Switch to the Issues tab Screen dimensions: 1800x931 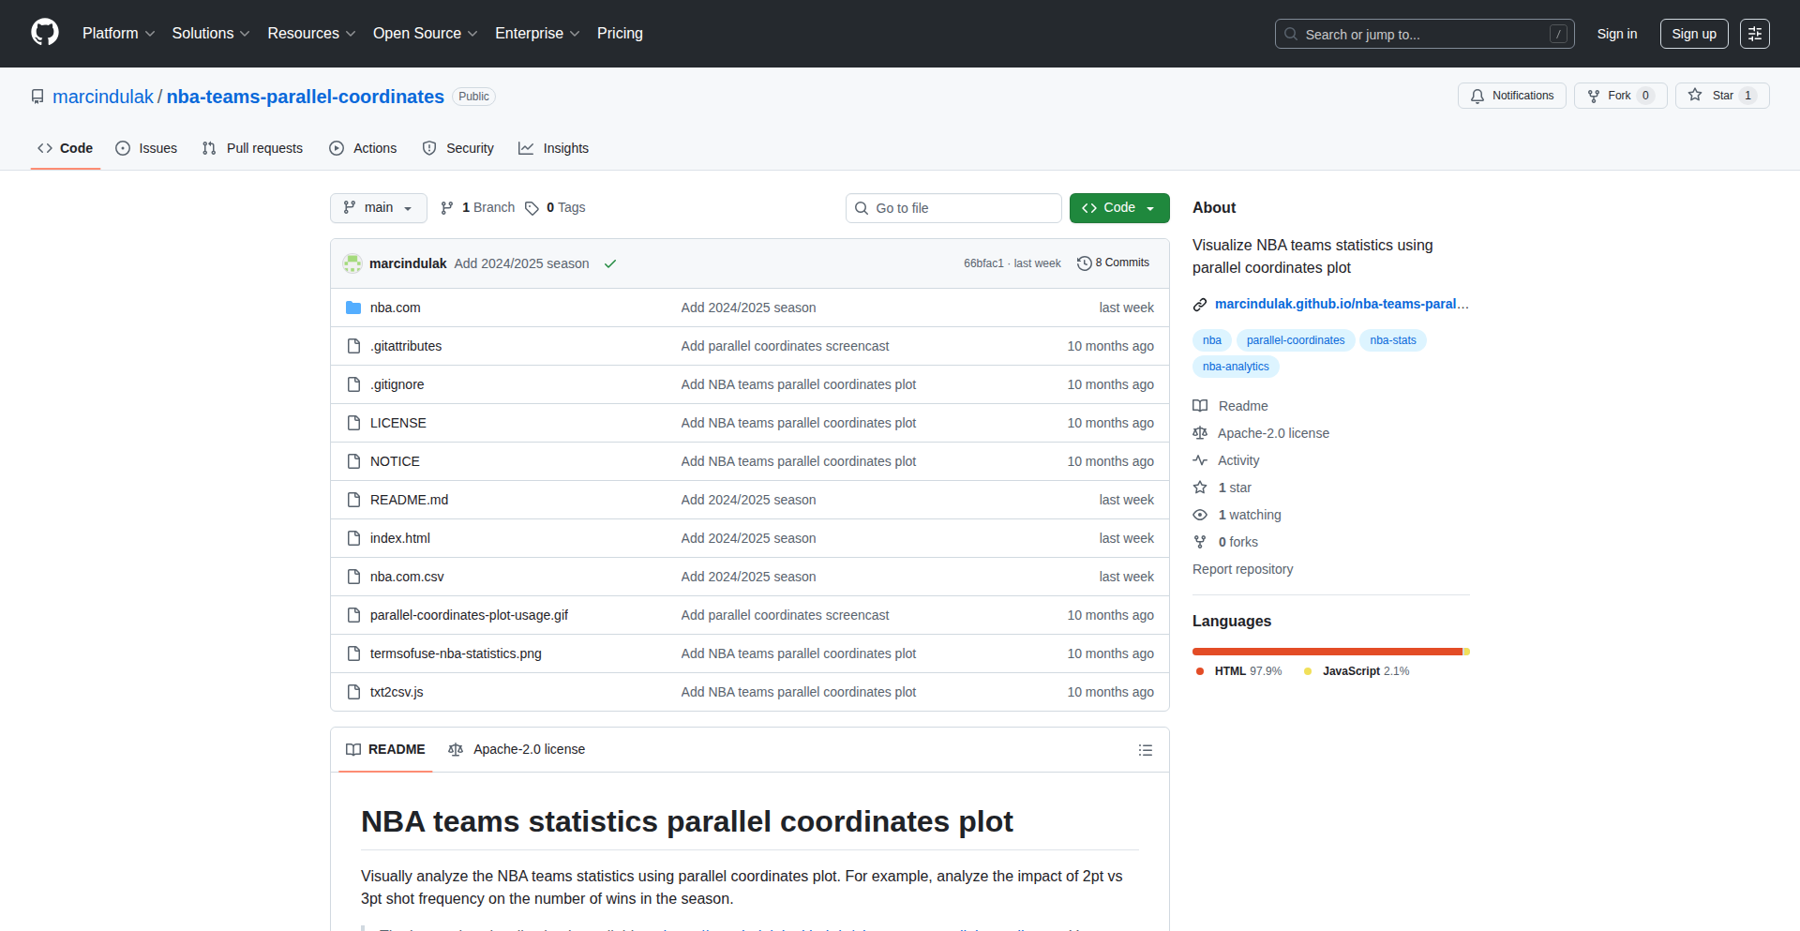[146, 148]
